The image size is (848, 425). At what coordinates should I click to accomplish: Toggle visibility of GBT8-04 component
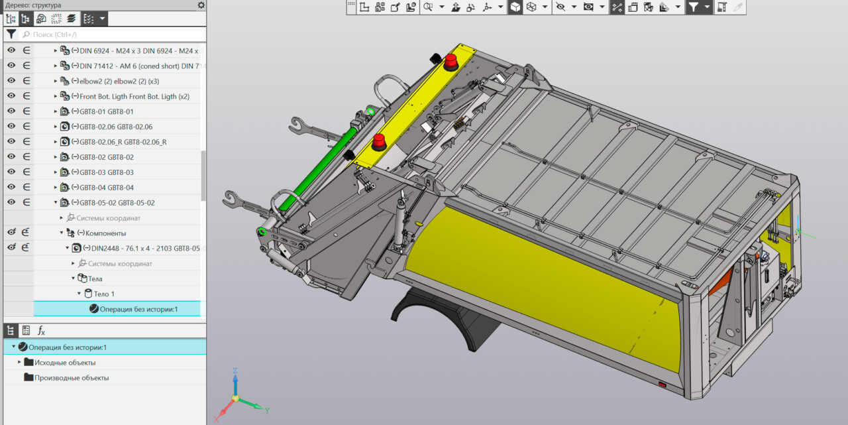(11, 188)
